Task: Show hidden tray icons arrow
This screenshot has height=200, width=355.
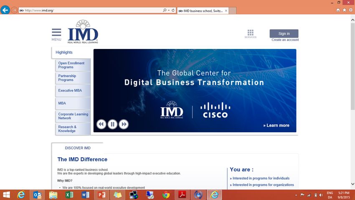Action: coord(296,195)
